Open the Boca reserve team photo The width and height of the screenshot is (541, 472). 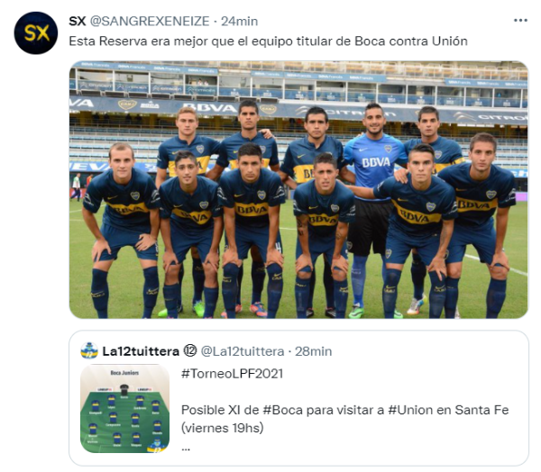[298, 190]
